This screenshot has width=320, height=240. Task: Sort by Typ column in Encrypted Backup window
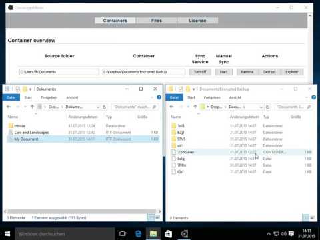pyautogui.click(x=266, y=117)
